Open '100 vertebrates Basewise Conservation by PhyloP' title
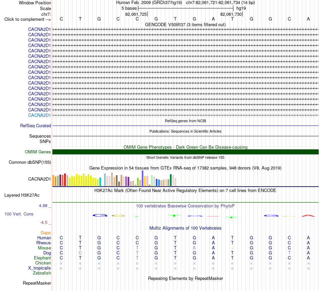This screenshot has width=319, height=291. coord(185,206)
